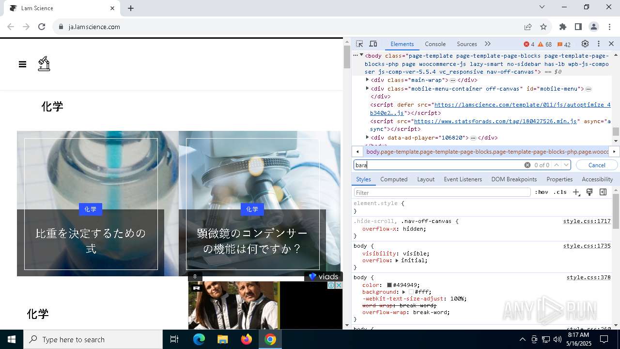
Task: Toggle the :hov element state panel
Action: click(x=542, y=192)
